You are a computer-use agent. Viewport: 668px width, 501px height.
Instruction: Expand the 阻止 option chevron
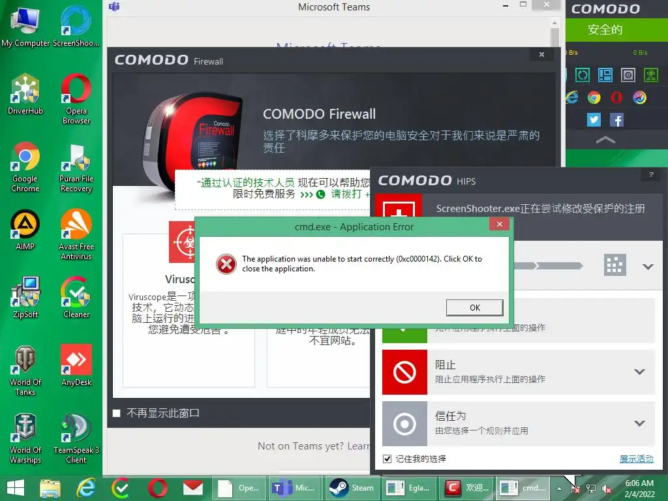coord(639,372)
